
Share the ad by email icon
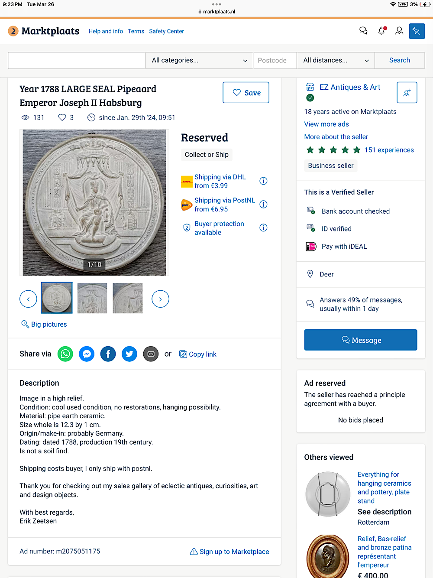pyautogui.click(x=151, y=354)
